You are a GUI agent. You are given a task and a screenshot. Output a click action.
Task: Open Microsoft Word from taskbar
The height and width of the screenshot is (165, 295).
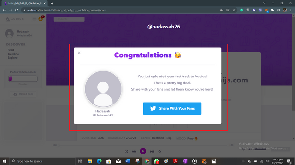coord(128,161)
